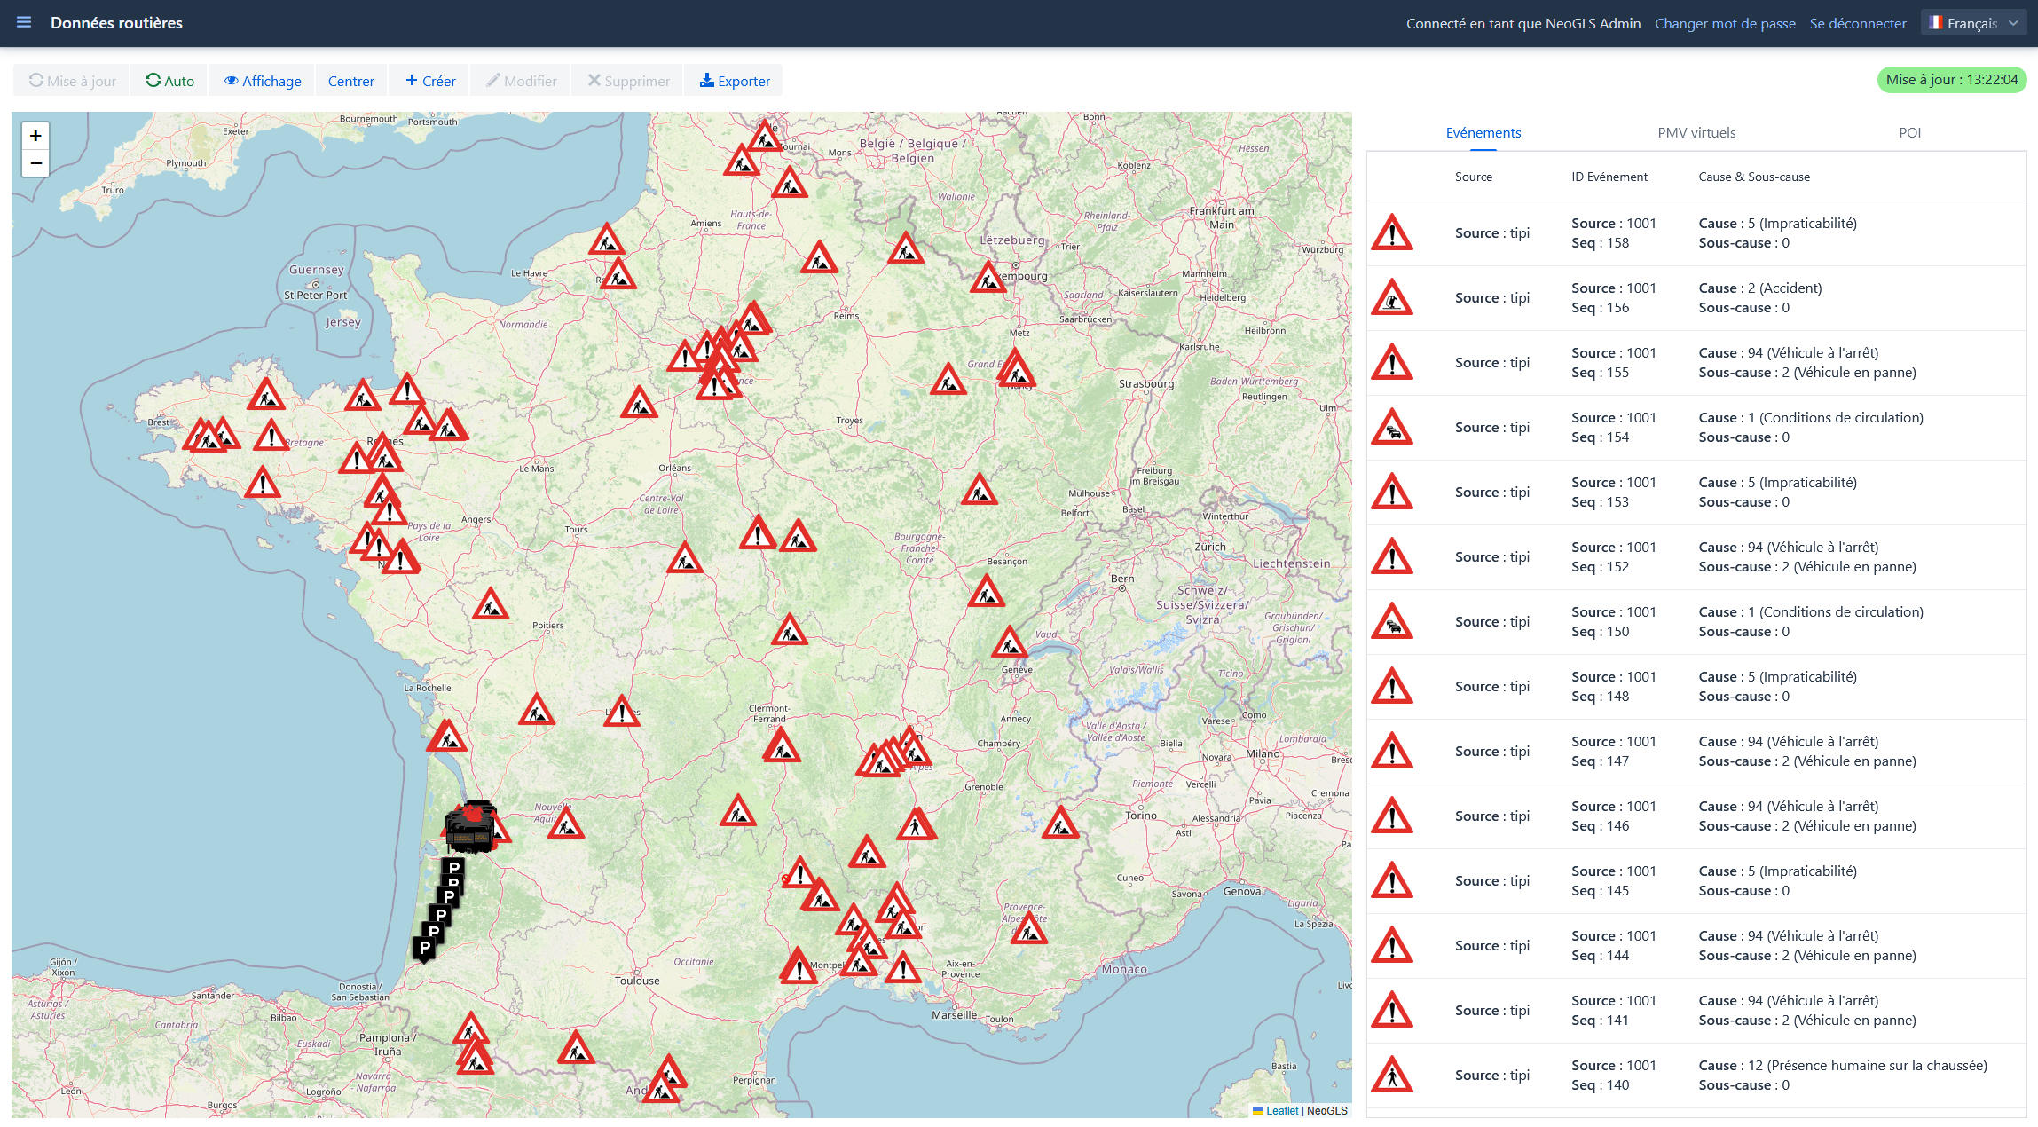The height and width of the screenshot is (1127, 2038).
Task: Switch to the POI tab
Action: [1909, 132]
